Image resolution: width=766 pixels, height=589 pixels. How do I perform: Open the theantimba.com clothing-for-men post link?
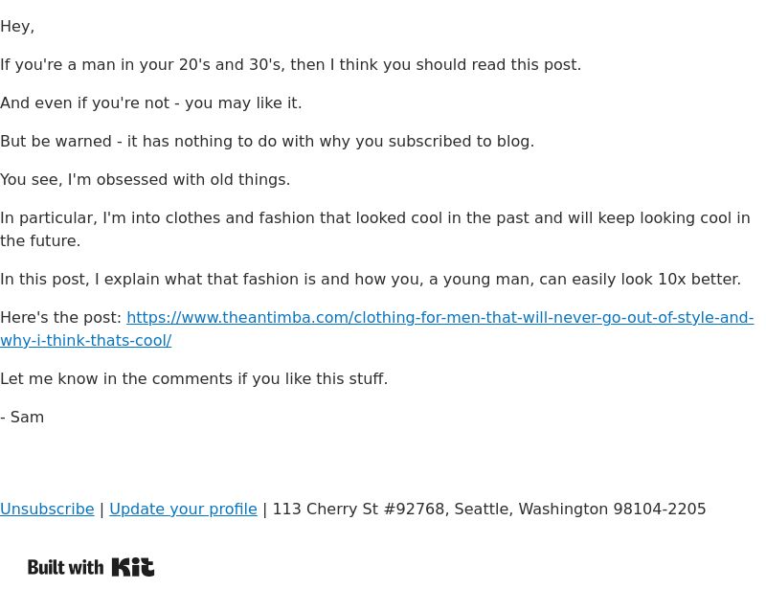(439, 318)
